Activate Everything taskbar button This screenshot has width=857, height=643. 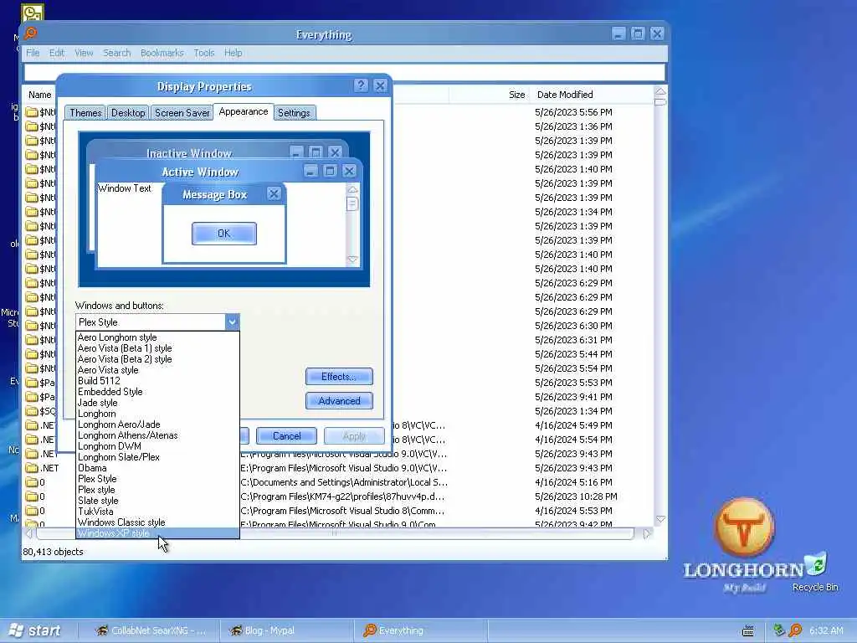420,630
